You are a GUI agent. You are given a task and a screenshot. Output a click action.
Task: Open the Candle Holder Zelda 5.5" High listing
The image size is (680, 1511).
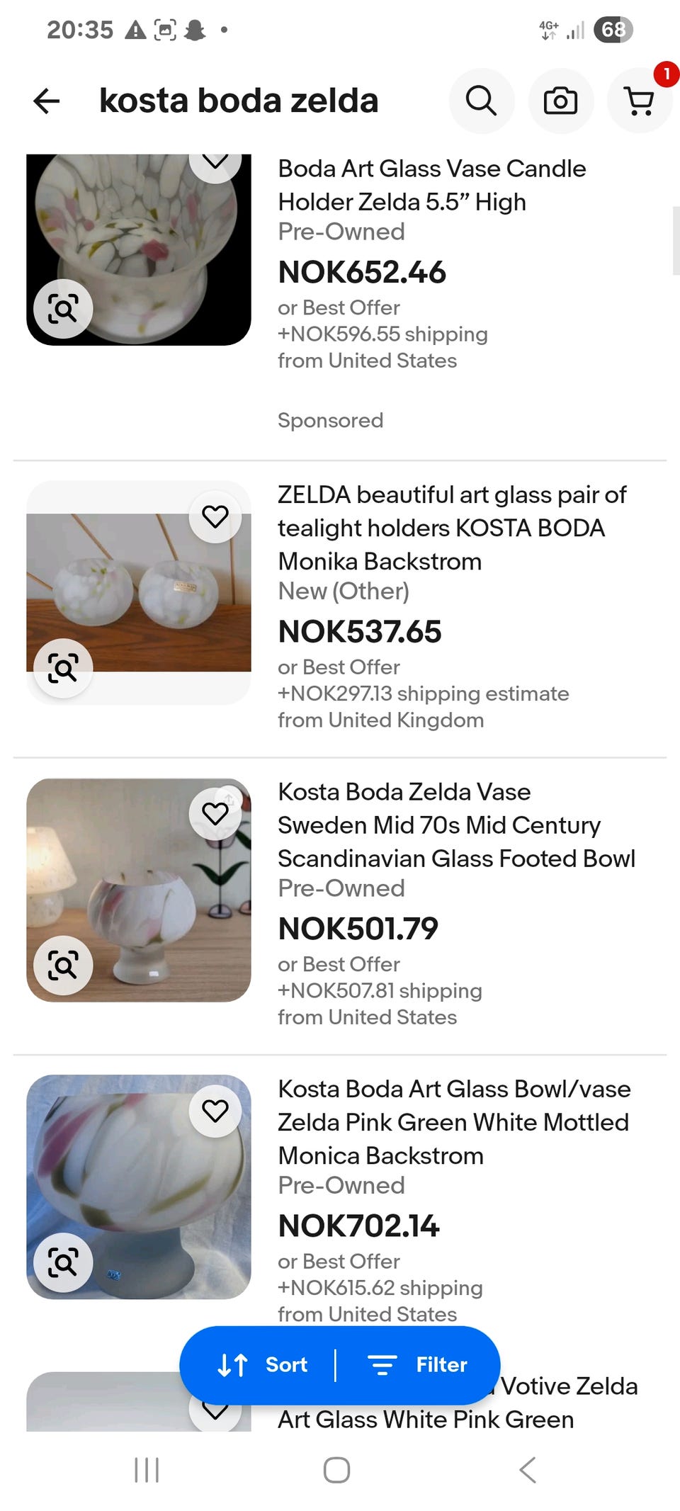431,185
